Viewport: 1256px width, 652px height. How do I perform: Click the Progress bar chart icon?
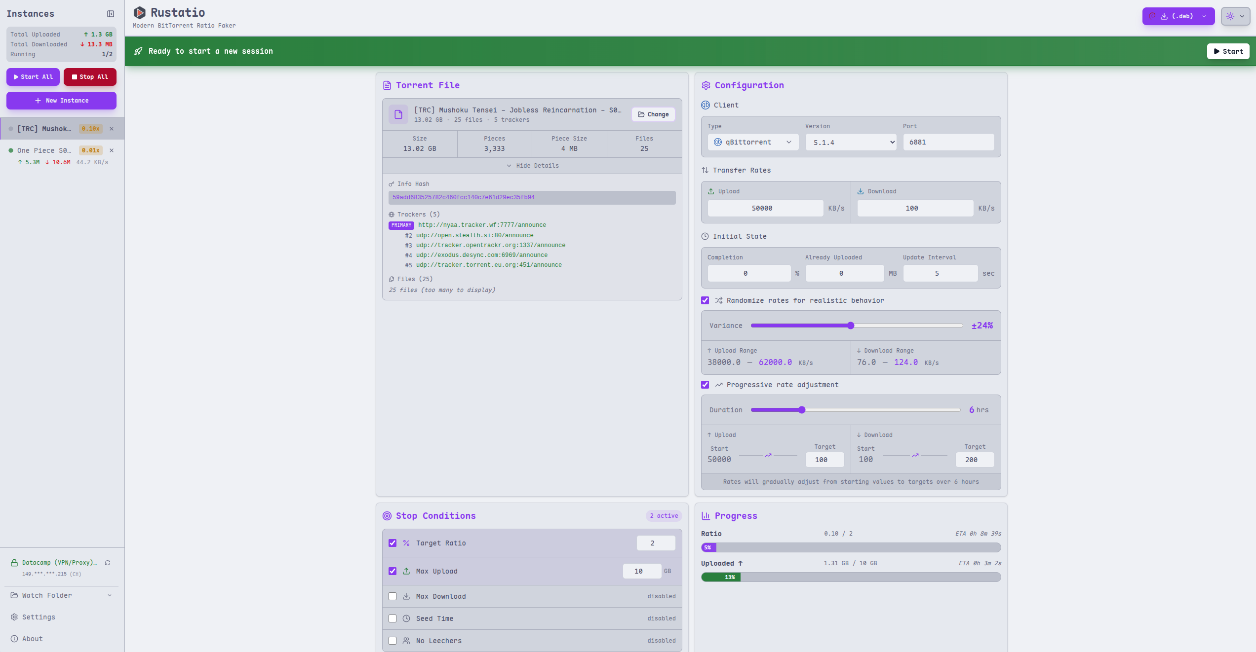click(706, 516)
